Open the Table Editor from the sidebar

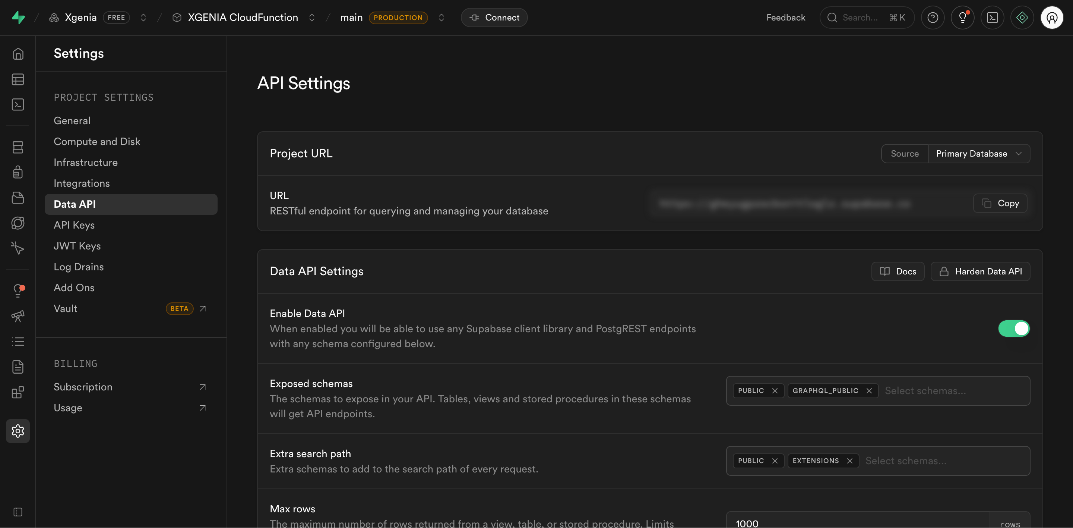point(18,79)
